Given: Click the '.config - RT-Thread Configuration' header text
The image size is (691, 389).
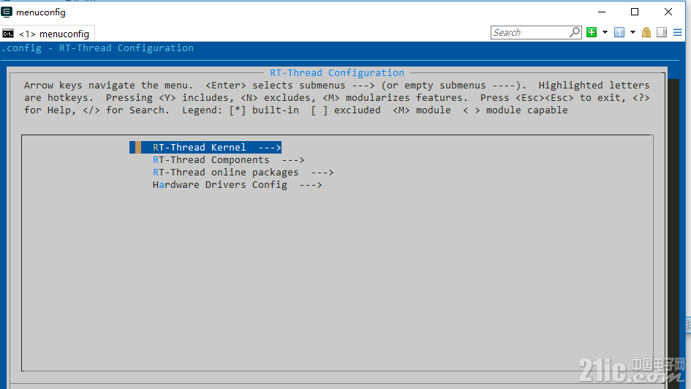Looking at the screenshot, I should pos(97,48).
